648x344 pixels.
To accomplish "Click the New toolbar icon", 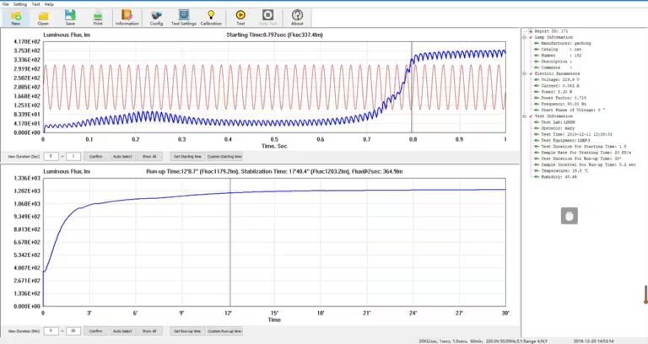I will tap(16, 18).
